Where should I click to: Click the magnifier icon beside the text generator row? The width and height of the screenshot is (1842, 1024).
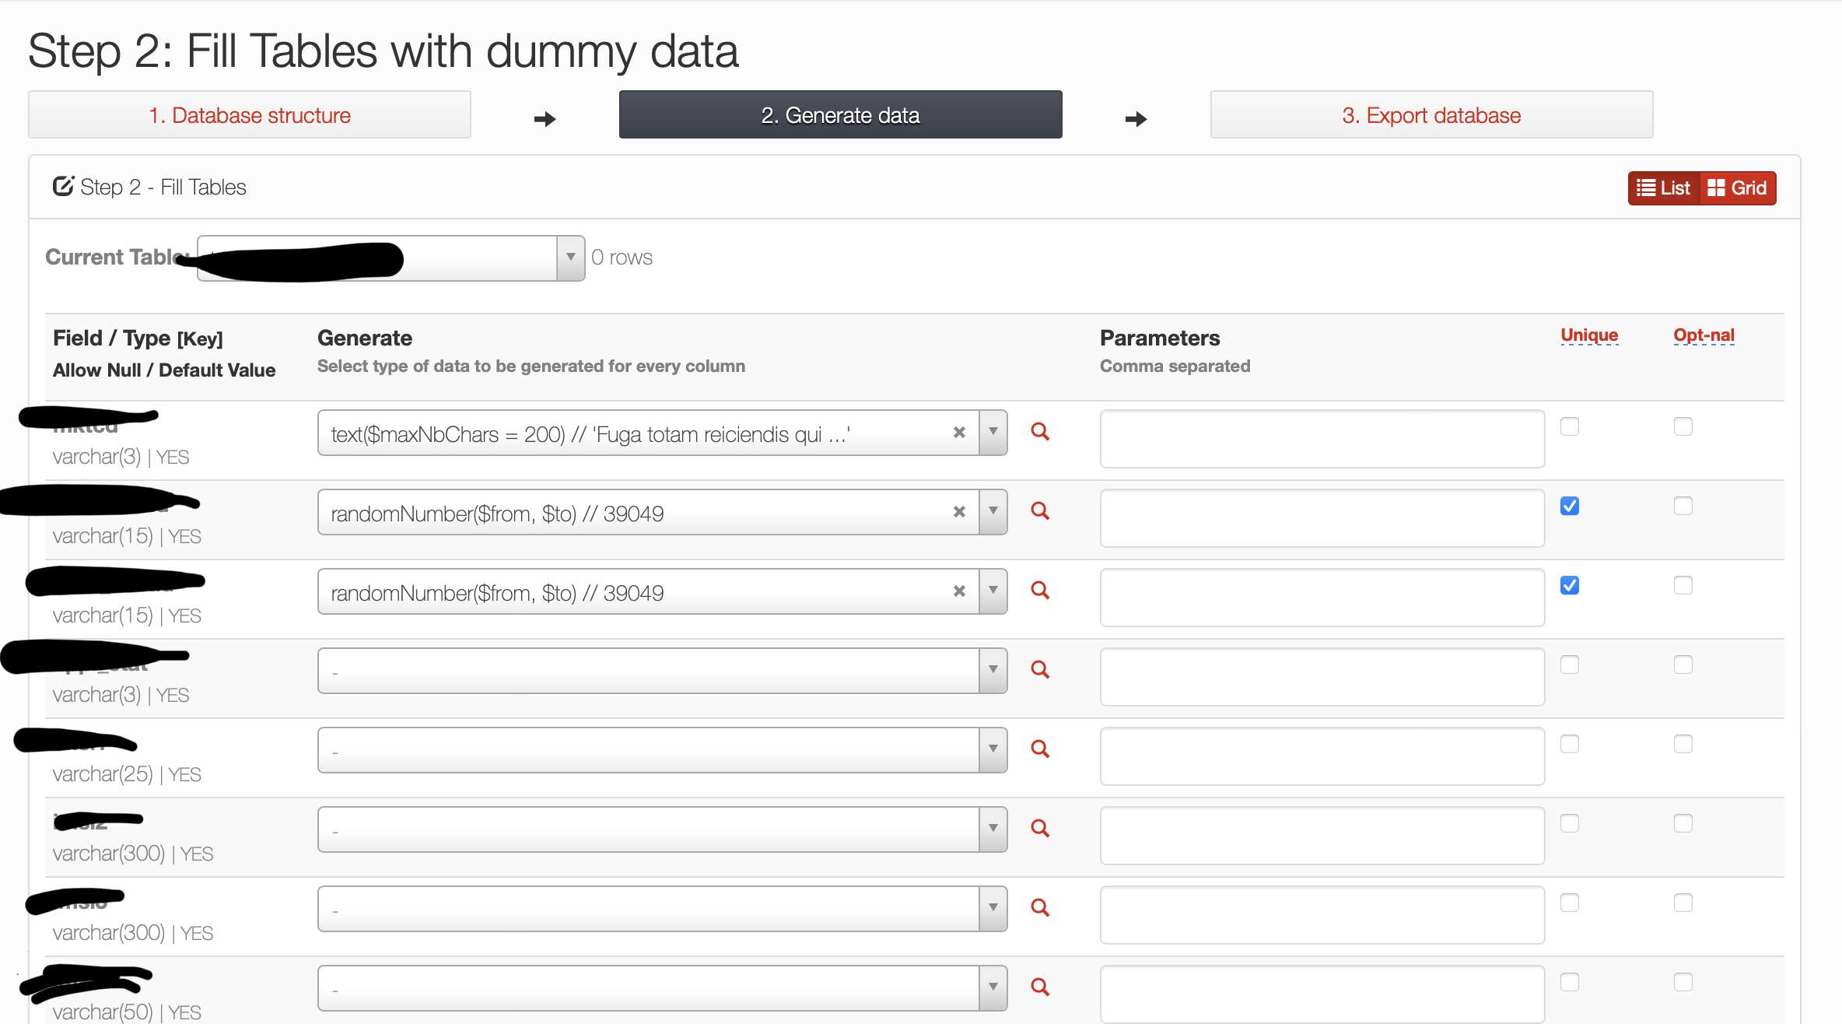coord(1040,432)
